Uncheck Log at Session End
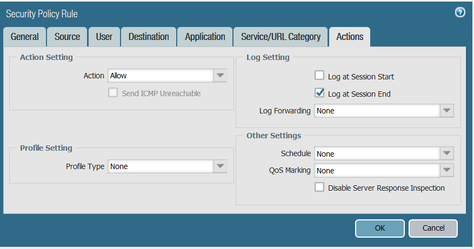This screenshot has height=249, width=474. 319,93
